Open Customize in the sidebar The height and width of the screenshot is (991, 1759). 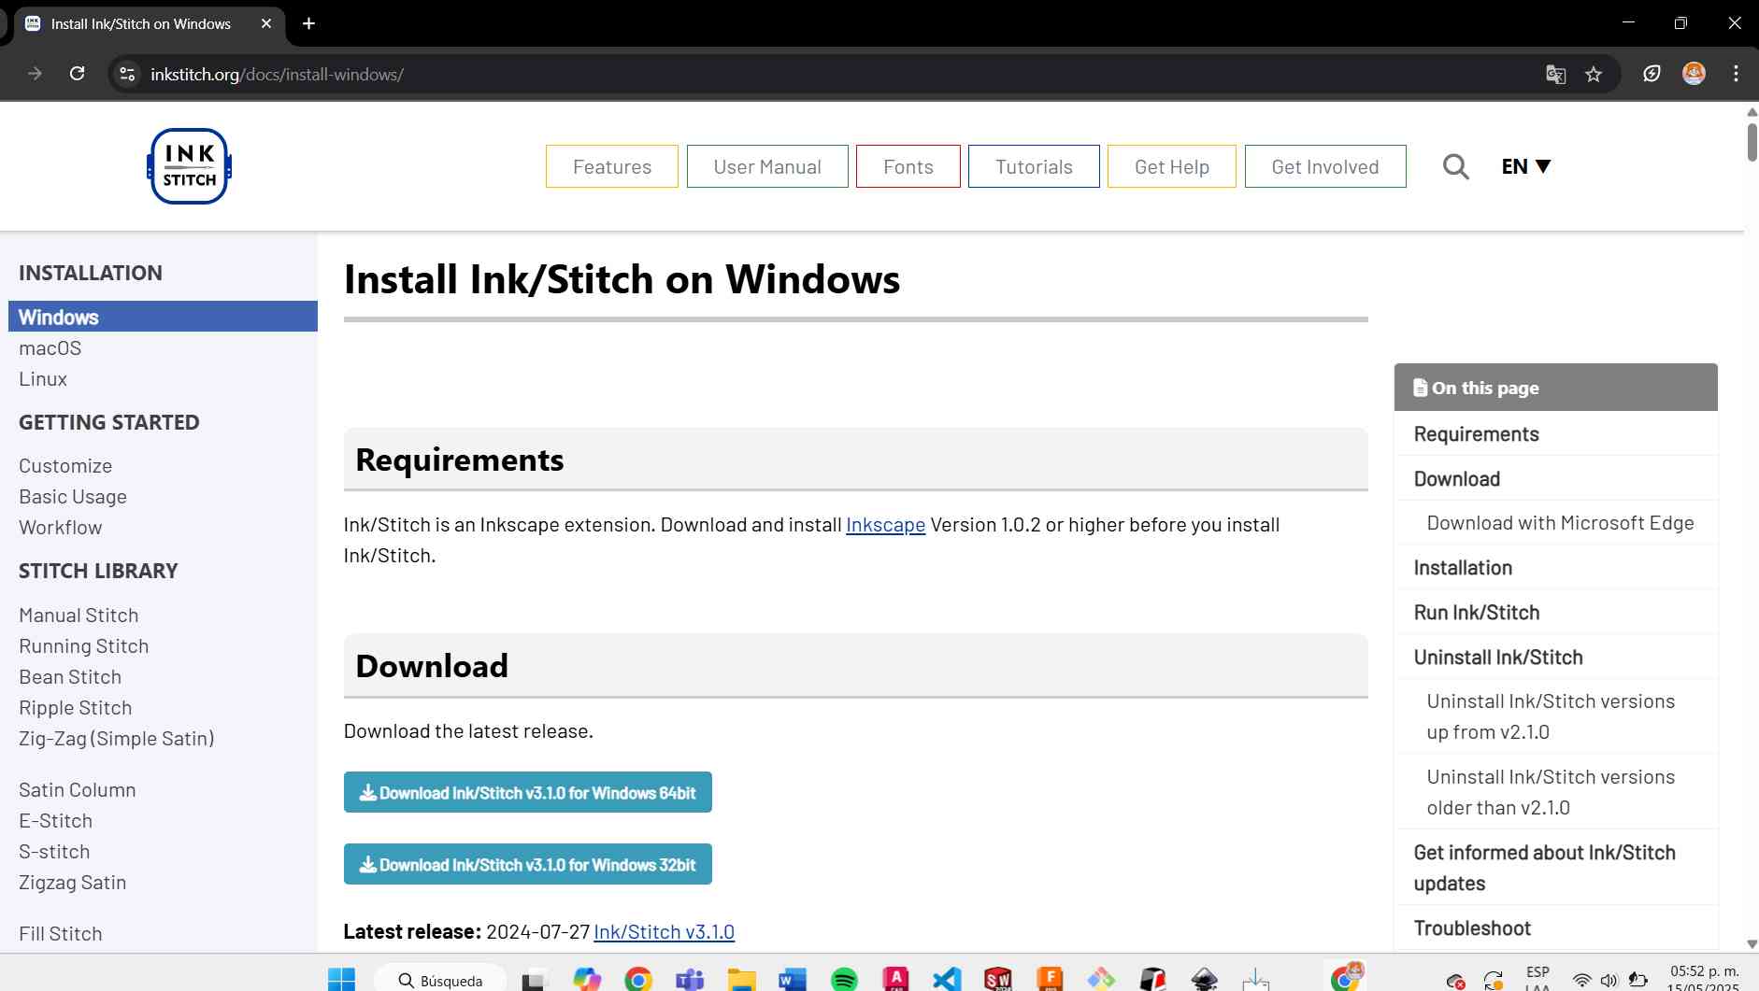(65, 466)
